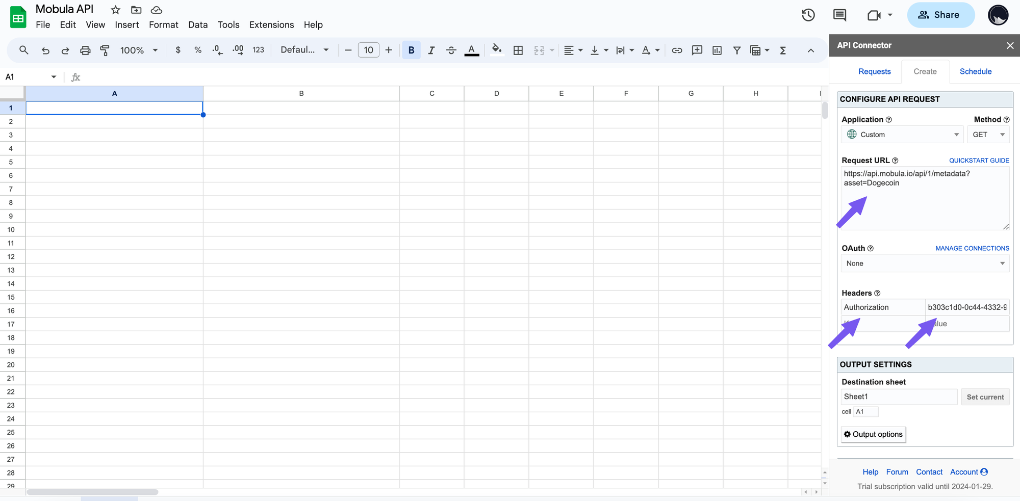
Task: Open the functions sigma menu
Action: coord(783,50)
